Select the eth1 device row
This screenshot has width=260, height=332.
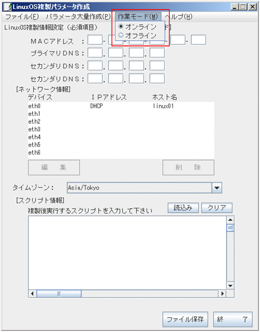(x=121, y=114)
